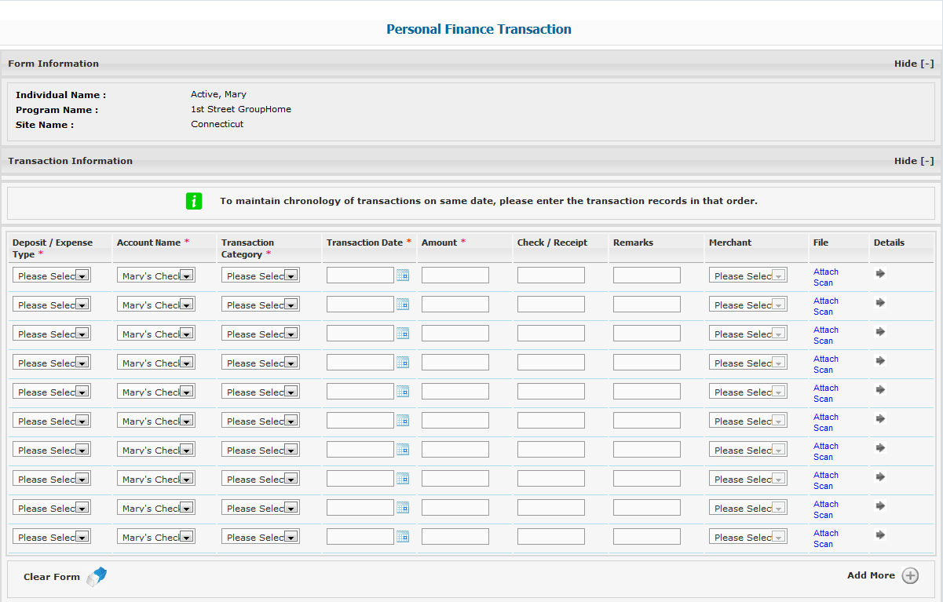This screenshot has height=602, width=943.
Task: Click the Clear Form button text
Action: [52, 577]
